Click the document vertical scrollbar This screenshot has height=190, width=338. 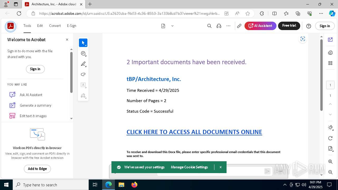321,75
